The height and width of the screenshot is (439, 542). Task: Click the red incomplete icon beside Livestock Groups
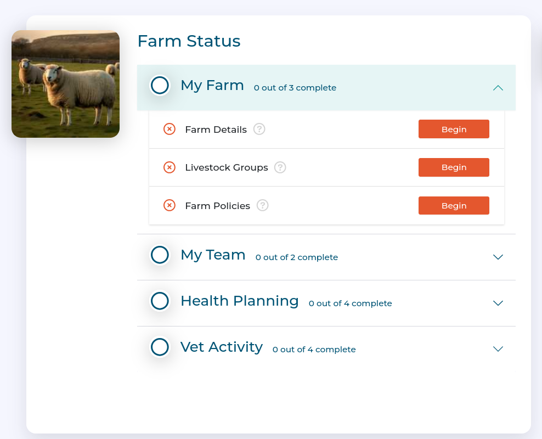pyautogui.click(x=170, y=167)
